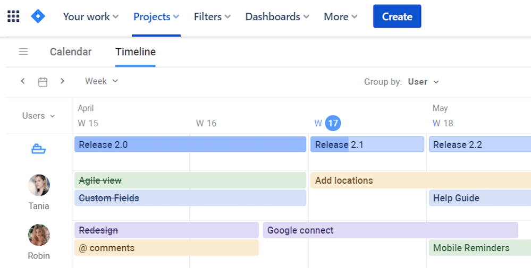Image resolution: width=531 pixels, height=268 pixels.
Task: Open the date picker calendar icon
Action: coord(43,82)
